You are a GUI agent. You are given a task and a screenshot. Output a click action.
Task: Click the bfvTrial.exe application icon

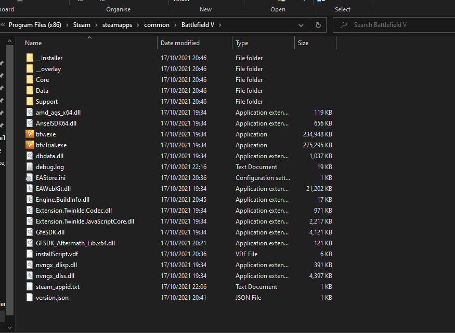click(x=30, y=145)
